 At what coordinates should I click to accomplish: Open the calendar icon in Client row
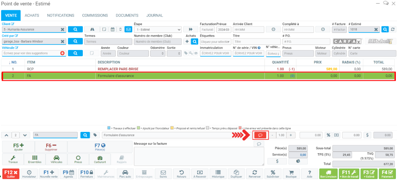tap(112, 29)
